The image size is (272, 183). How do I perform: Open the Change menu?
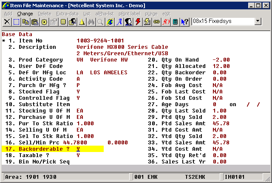tap(25, 14)
